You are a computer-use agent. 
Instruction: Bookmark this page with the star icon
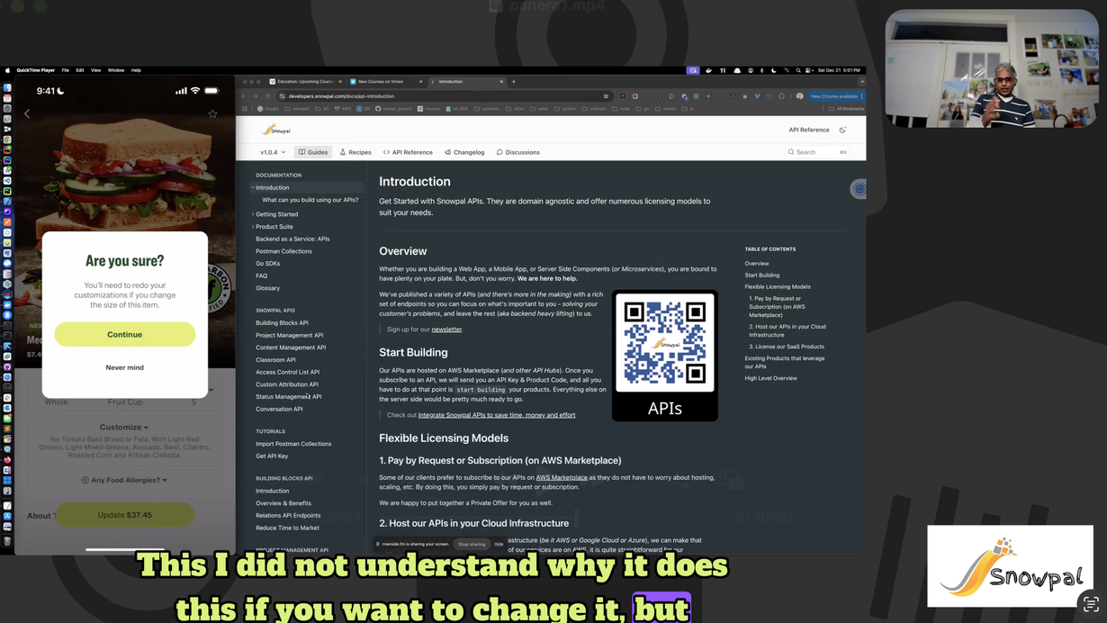coord(606,95)
